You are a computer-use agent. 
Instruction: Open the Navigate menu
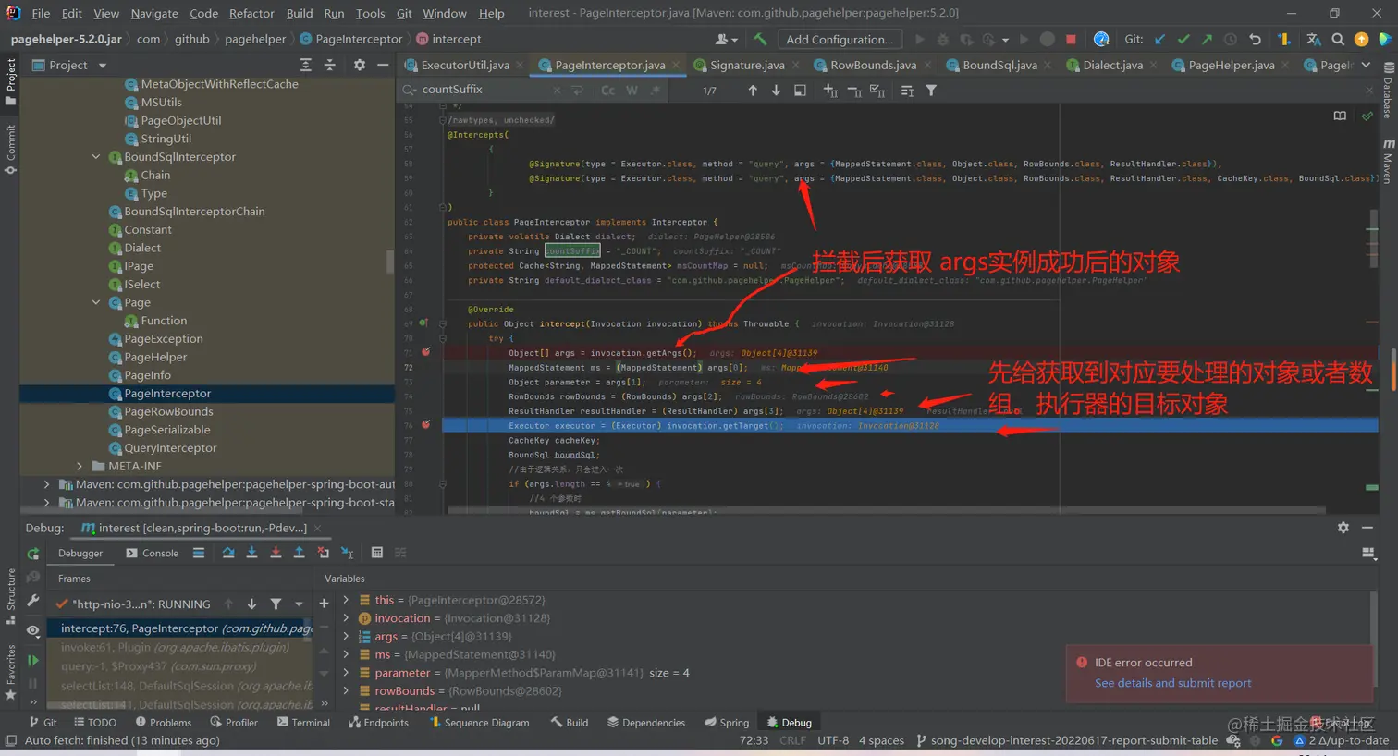coord(154,13)
